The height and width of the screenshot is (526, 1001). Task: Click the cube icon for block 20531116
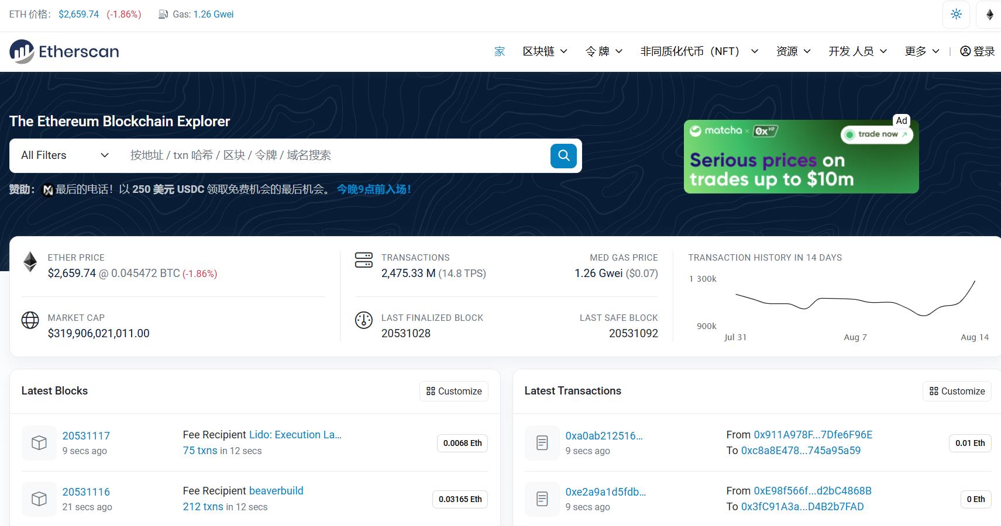(39, 499)
